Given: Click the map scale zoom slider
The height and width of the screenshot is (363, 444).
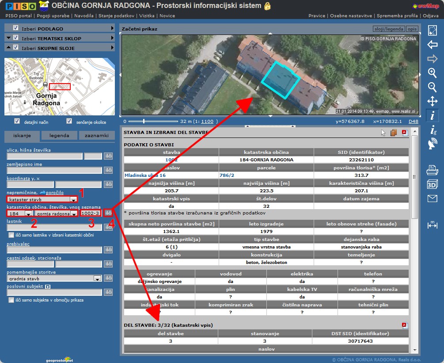Looking at the screenshot, I should click(143, 121).
